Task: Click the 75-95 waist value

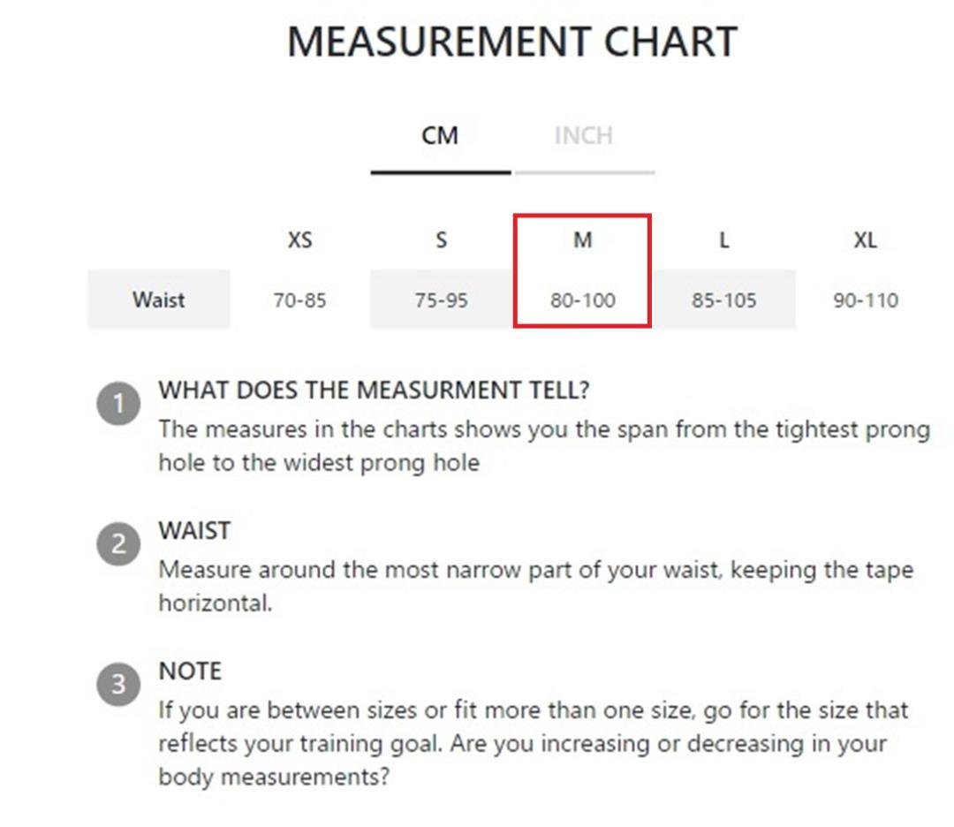Action: (441, 300)
